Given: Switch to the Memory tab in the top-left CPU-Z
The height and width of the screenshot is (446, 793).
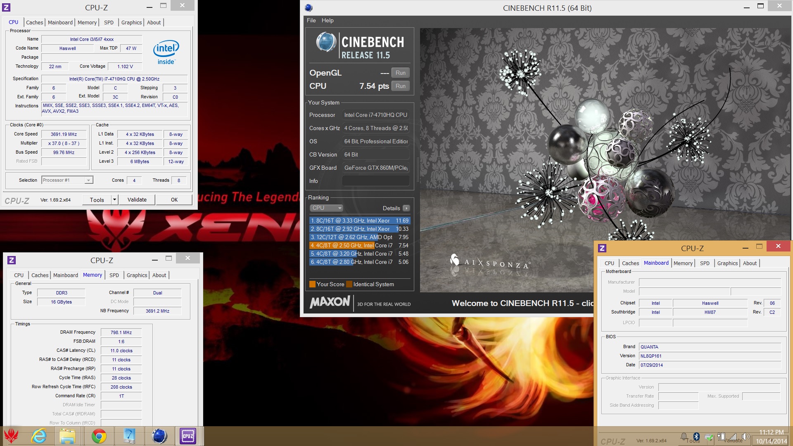Looking at the screenshot, I should point(87,22).
